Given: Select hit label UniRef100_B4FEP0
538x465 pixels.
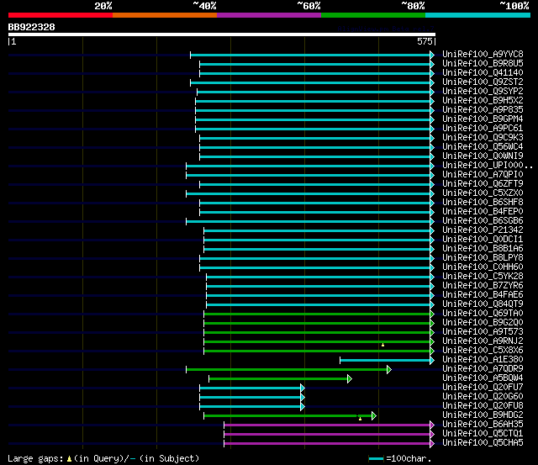Looking at the screenshot, I should (x=483, y=212).
